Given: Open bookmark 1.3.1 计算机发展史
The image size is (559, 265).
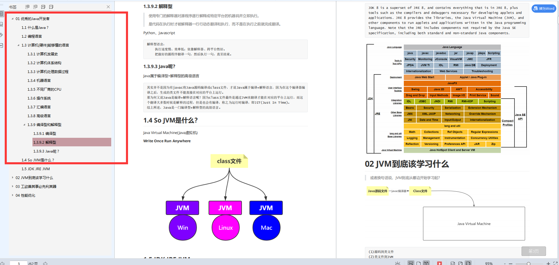Looking at the screenshot, I should (x=43, y=54).
